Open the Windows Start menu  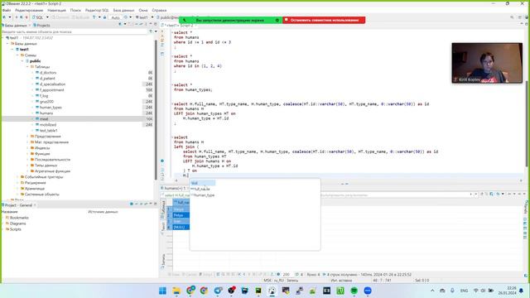(x=162, y=291)
